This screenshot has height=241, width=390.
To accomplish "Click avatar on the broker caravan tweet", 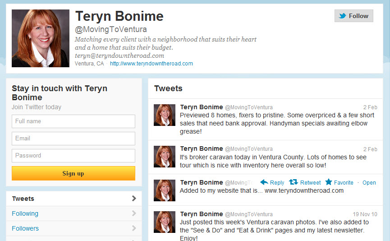I will tap(165, 157).
